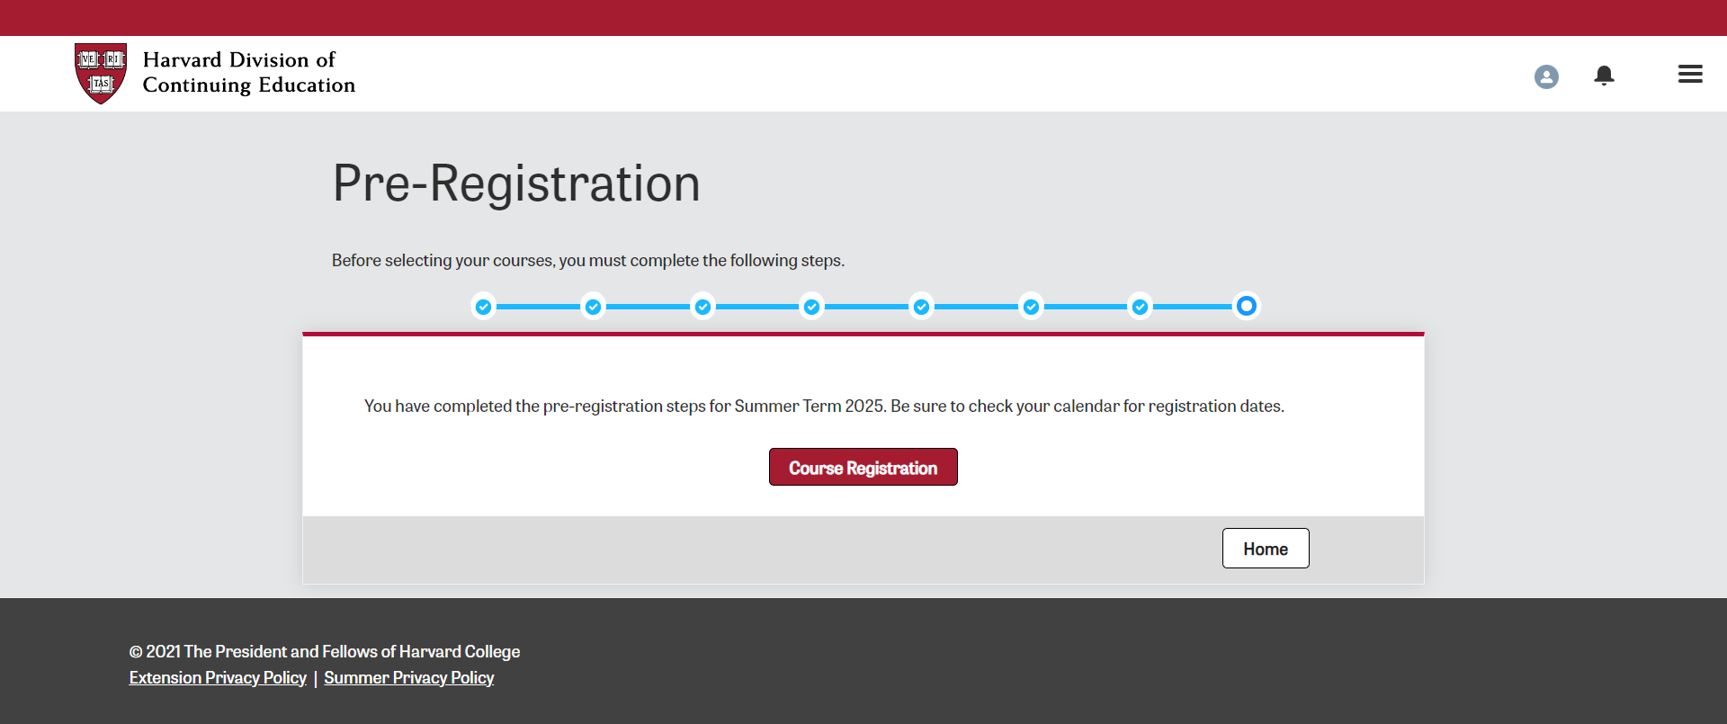This screenshot has height=724, width=1727.
Task: Click the Harvard shield logo
Action: pos(101,73)
